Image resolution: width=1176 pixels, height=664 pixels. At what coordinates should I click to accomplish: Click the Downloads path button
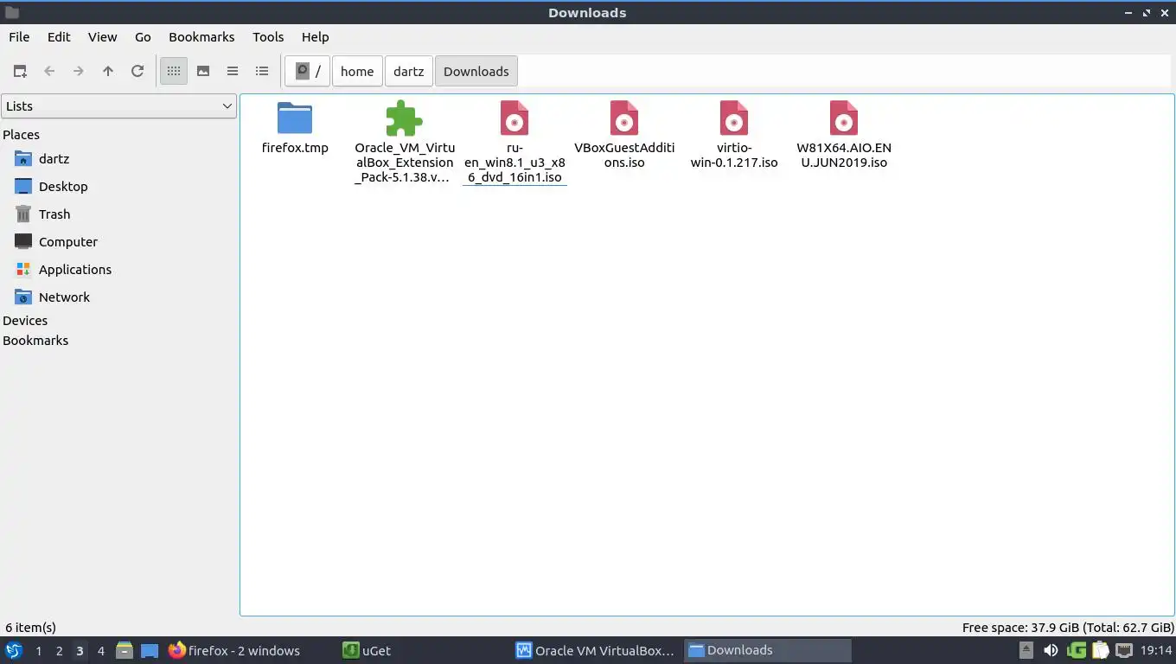[x=476, y=71]
